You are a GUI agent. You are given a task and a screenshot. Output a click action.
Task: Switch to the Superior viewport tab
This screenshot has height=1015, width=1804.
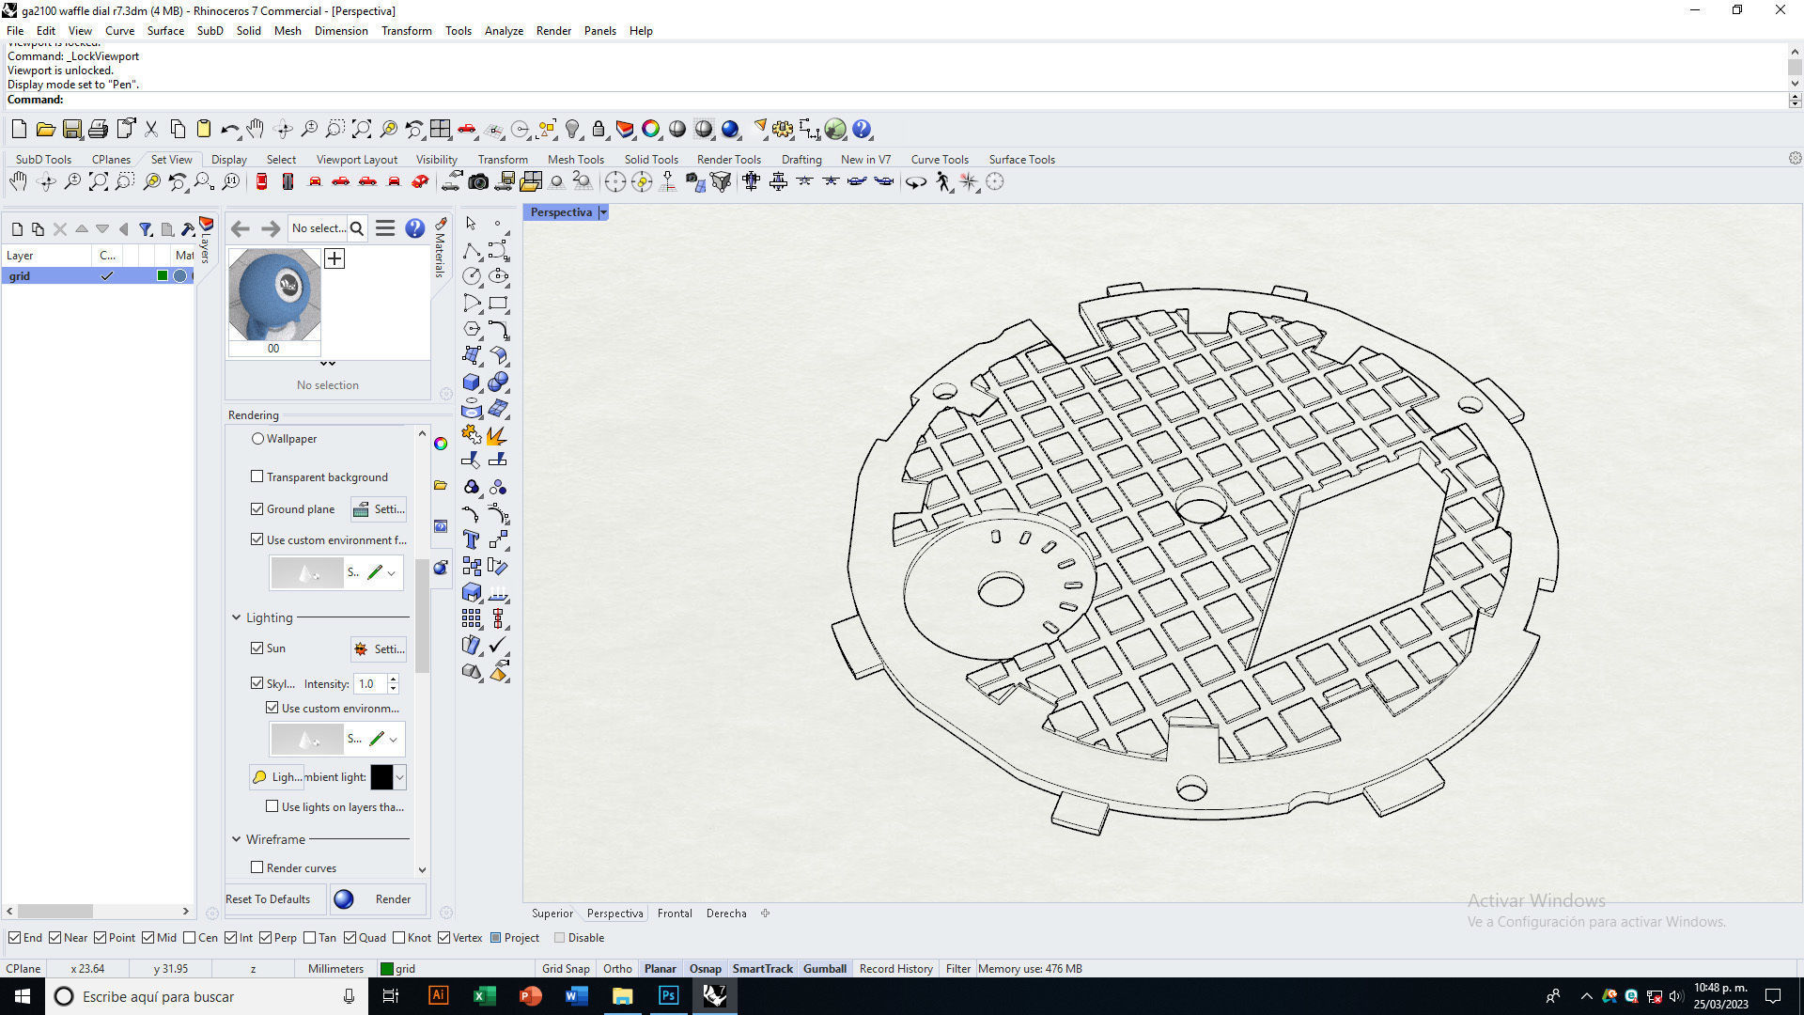(x=552, y=913)
